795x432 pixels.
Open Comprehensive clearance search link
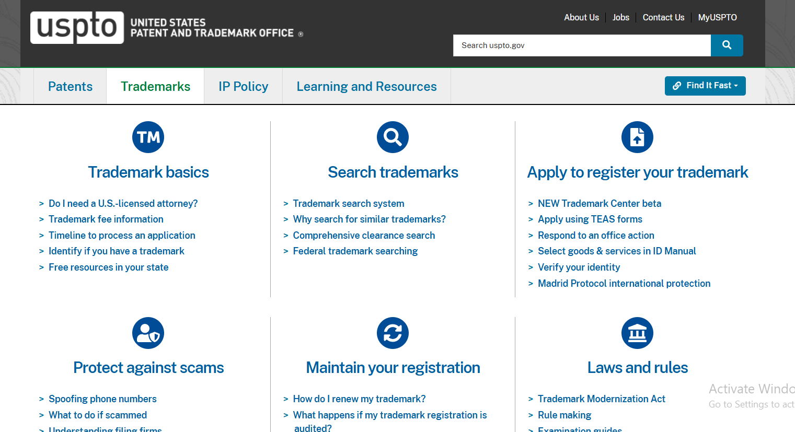click(x=364, y=236)
